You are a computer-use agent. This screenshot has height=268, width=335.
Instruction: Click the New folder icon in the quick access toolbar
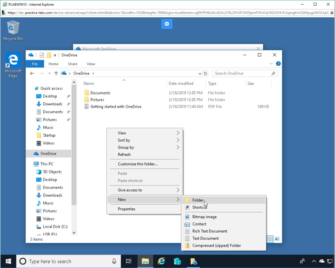[x=49, y=55]
